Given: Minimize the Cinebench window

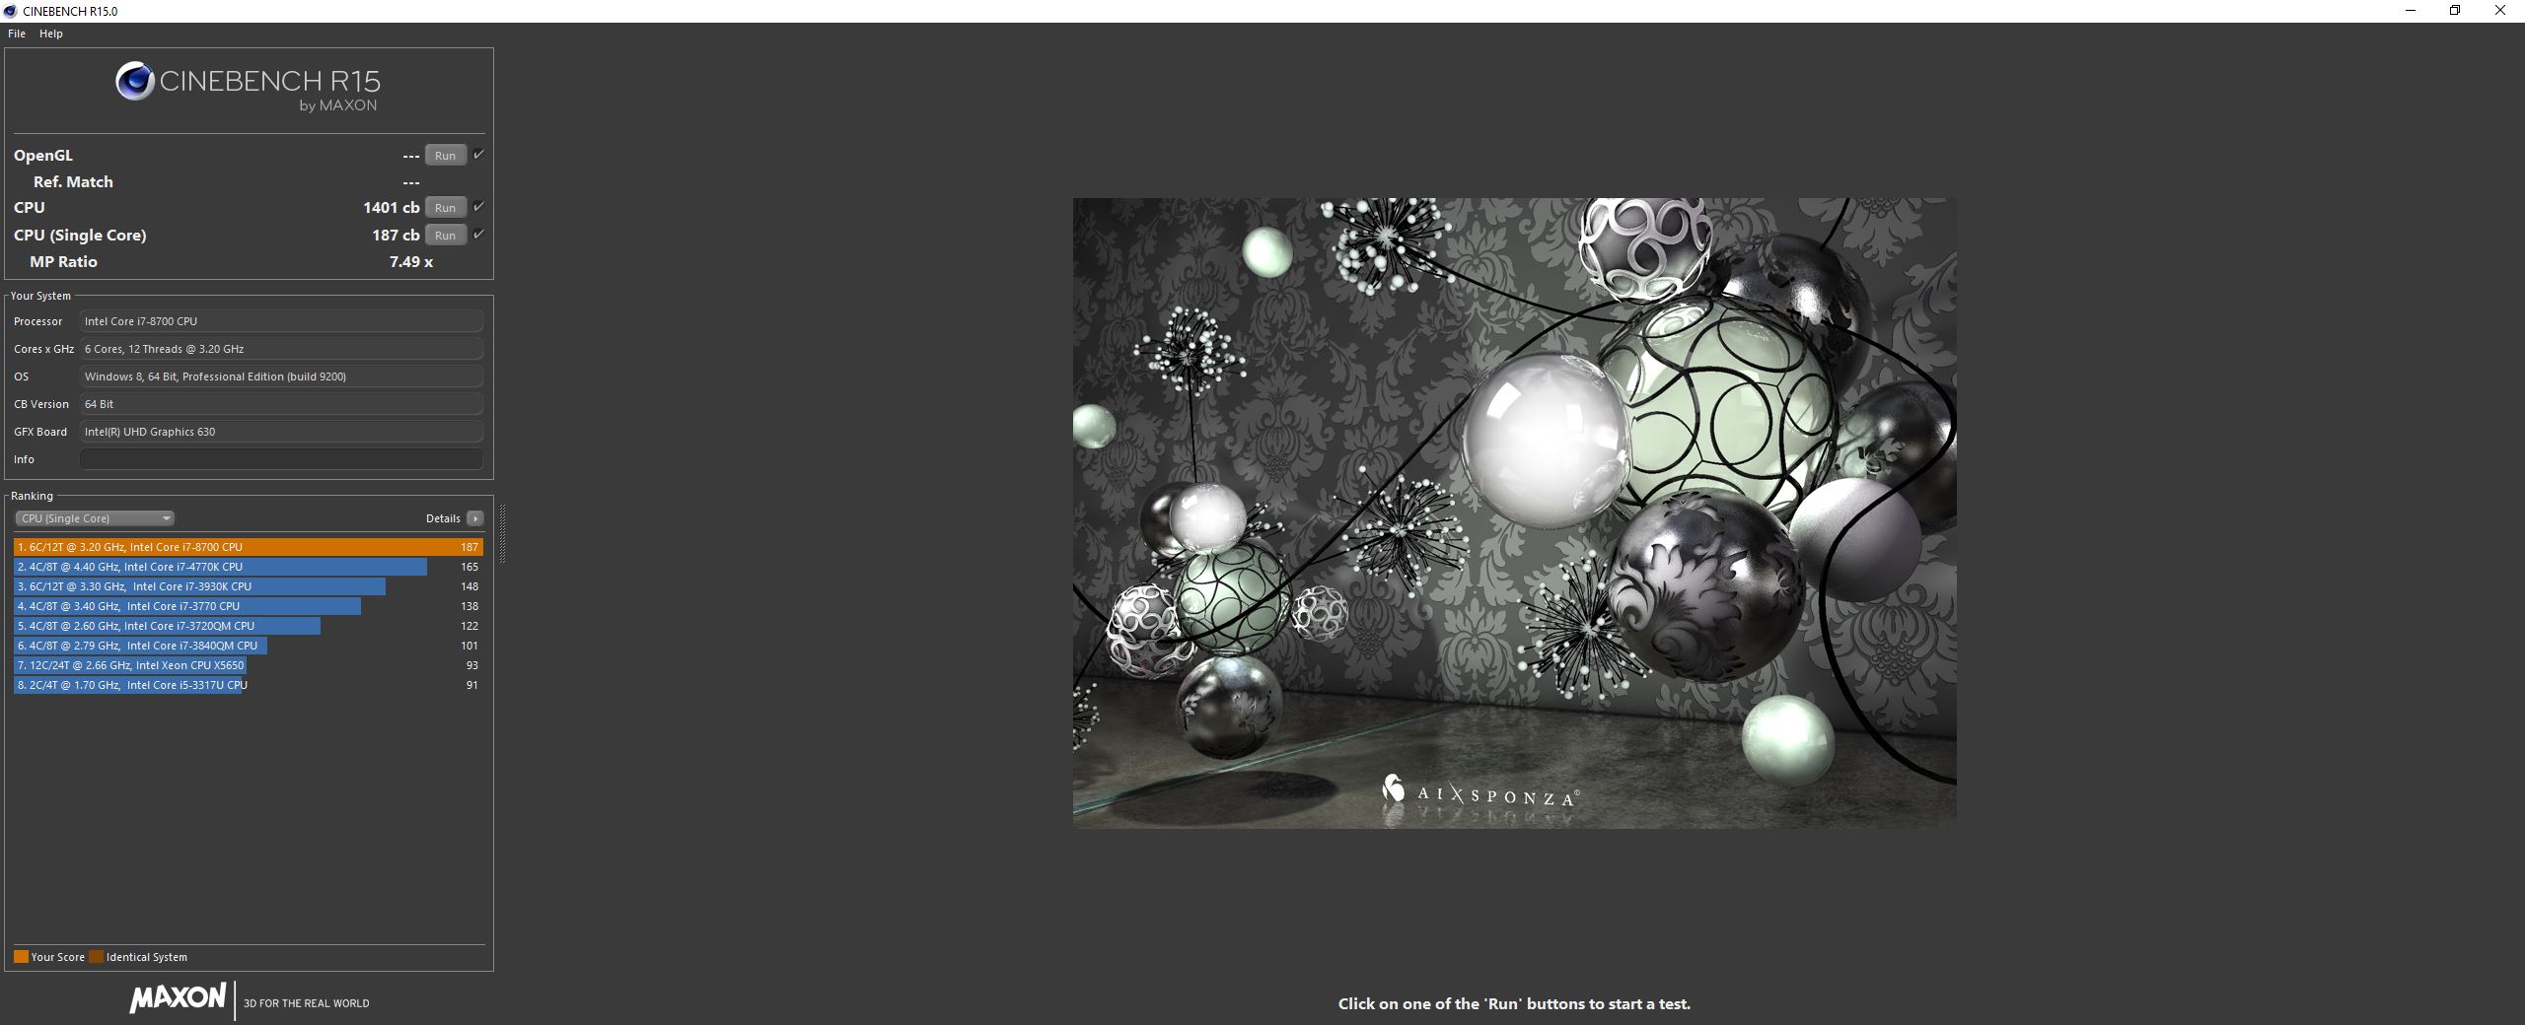Looking at the screenshot, I should 2410,11.
